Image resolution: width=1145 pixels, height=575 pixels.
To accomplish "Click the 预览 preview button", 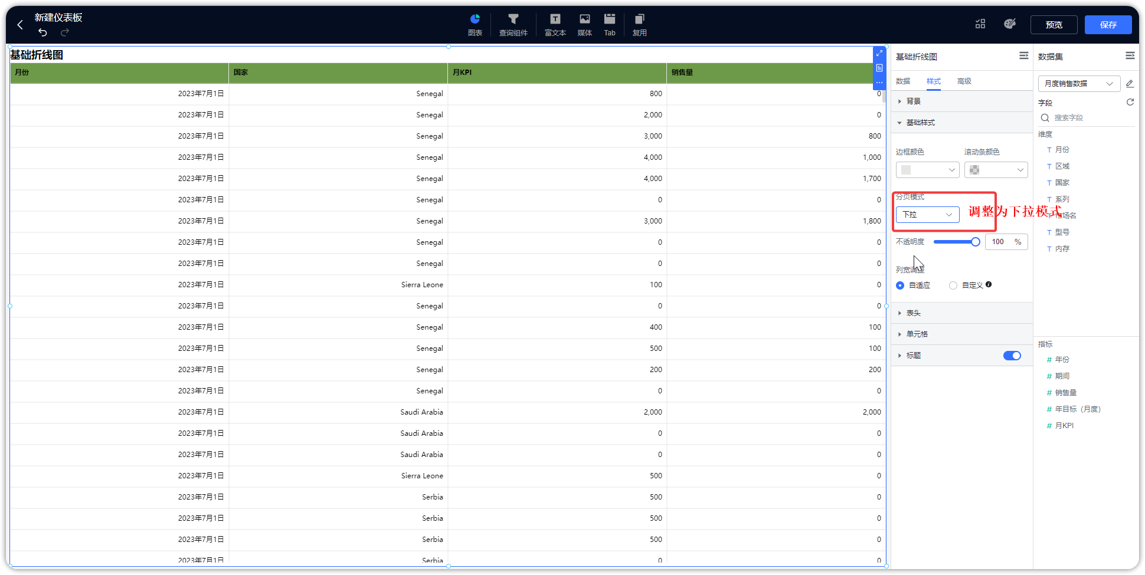I will point(1054,25).
